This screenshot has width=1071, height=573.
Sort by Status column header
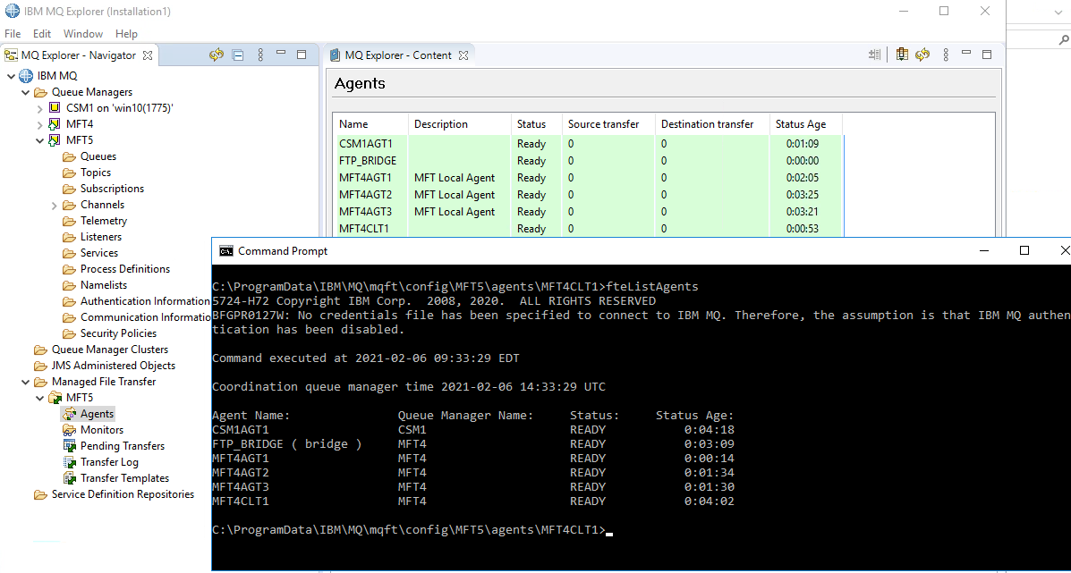coord(537,124)
